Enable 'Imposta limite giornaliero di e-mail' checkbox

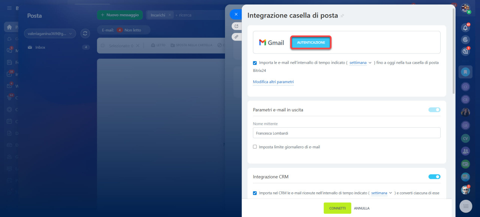coord(255,147)
